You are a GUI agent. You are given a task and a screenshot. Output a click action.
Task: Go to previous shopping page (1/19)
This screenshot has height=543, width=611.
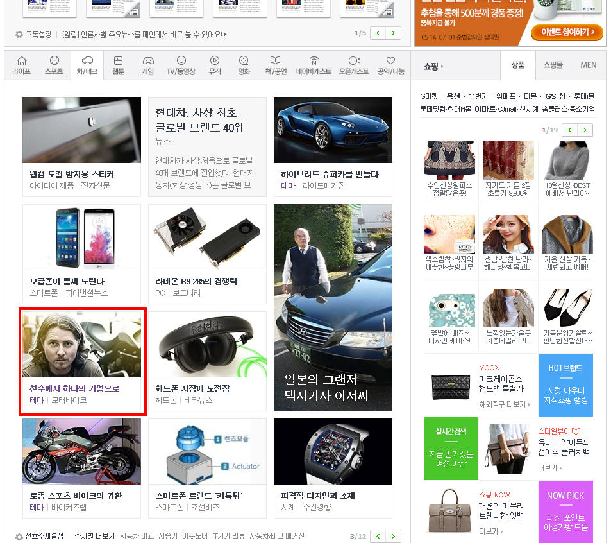tap(569, 130)
